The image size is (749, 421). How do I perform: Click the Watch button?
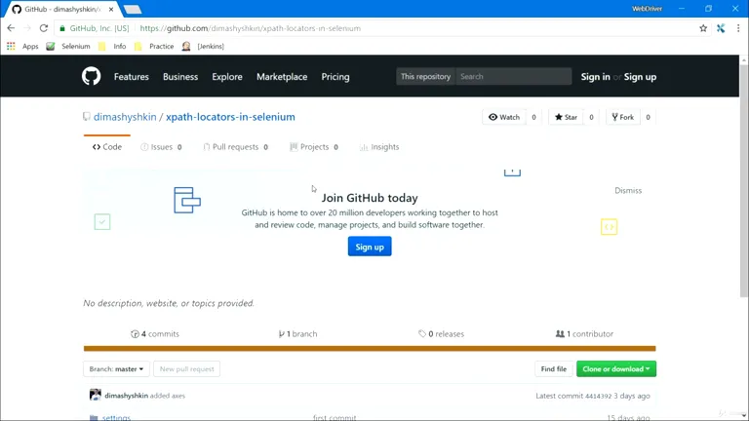[x=504, y=117]
